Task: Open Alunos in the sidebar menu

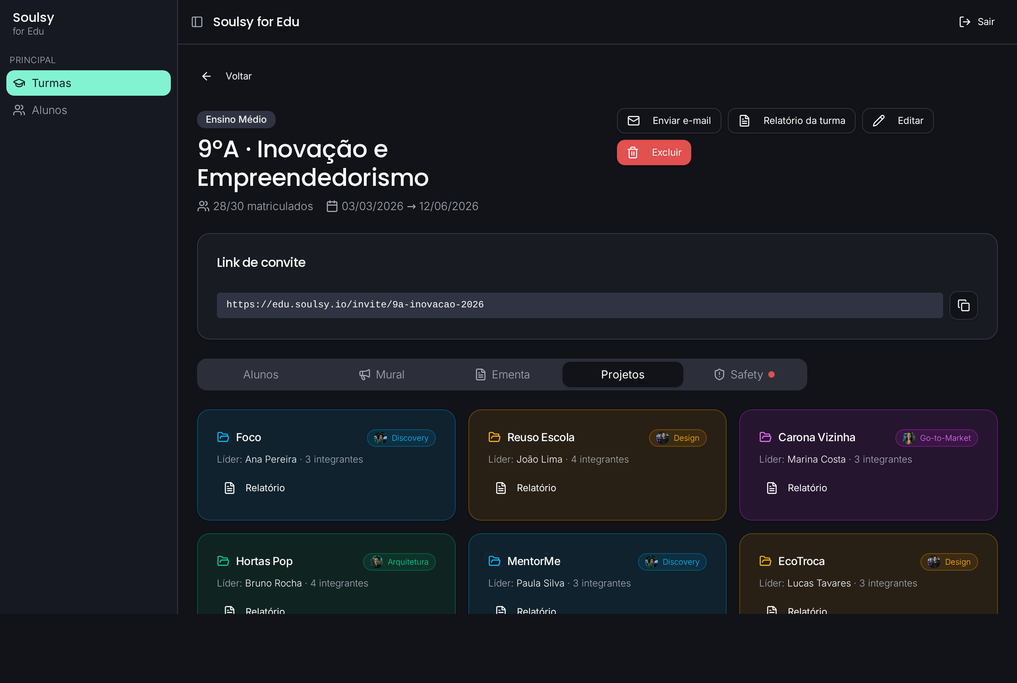Action: click(89, 110)
